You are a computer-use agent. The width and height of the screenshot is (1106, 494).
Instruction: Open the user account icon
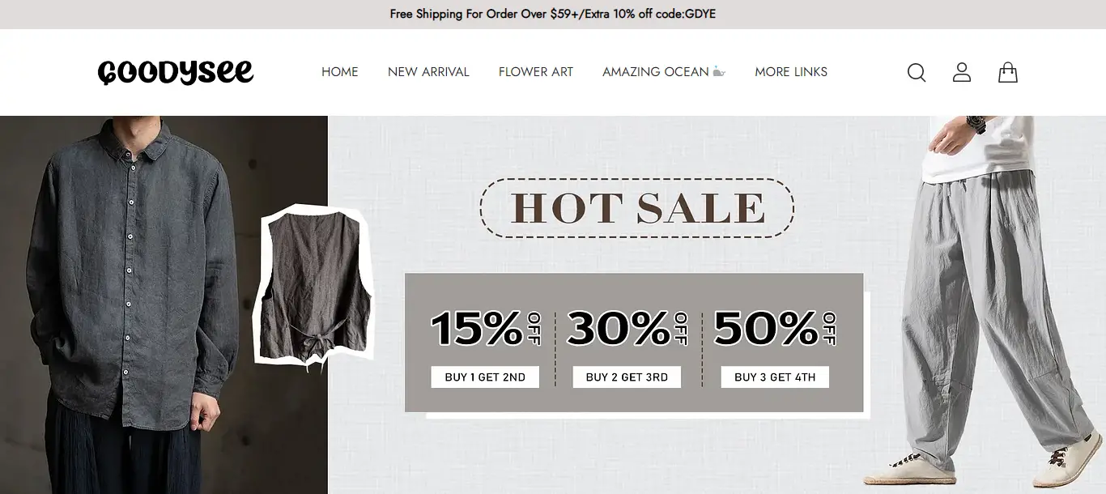point(962,72)
